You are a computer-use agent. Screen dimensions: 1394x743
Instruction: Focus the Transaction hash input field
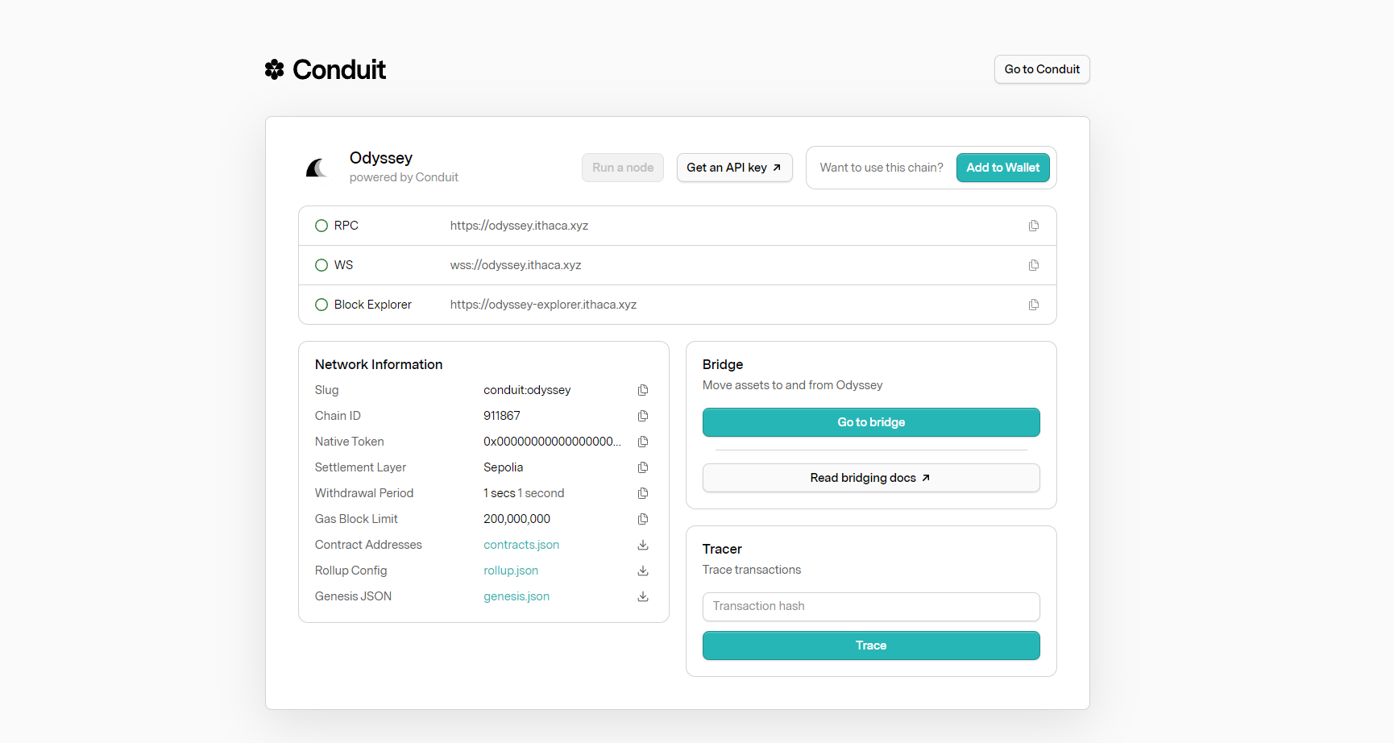870,606
